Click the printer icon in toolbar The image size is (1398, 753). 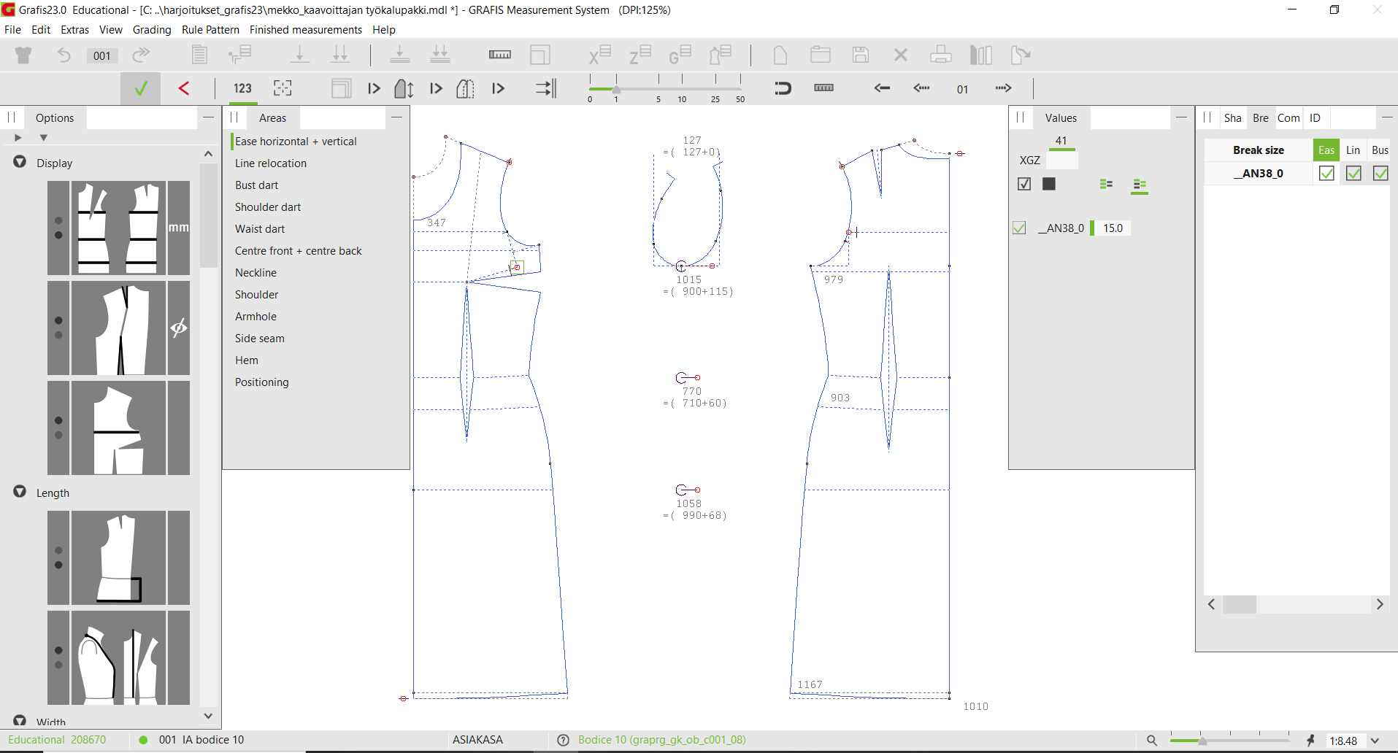[940, 55]
